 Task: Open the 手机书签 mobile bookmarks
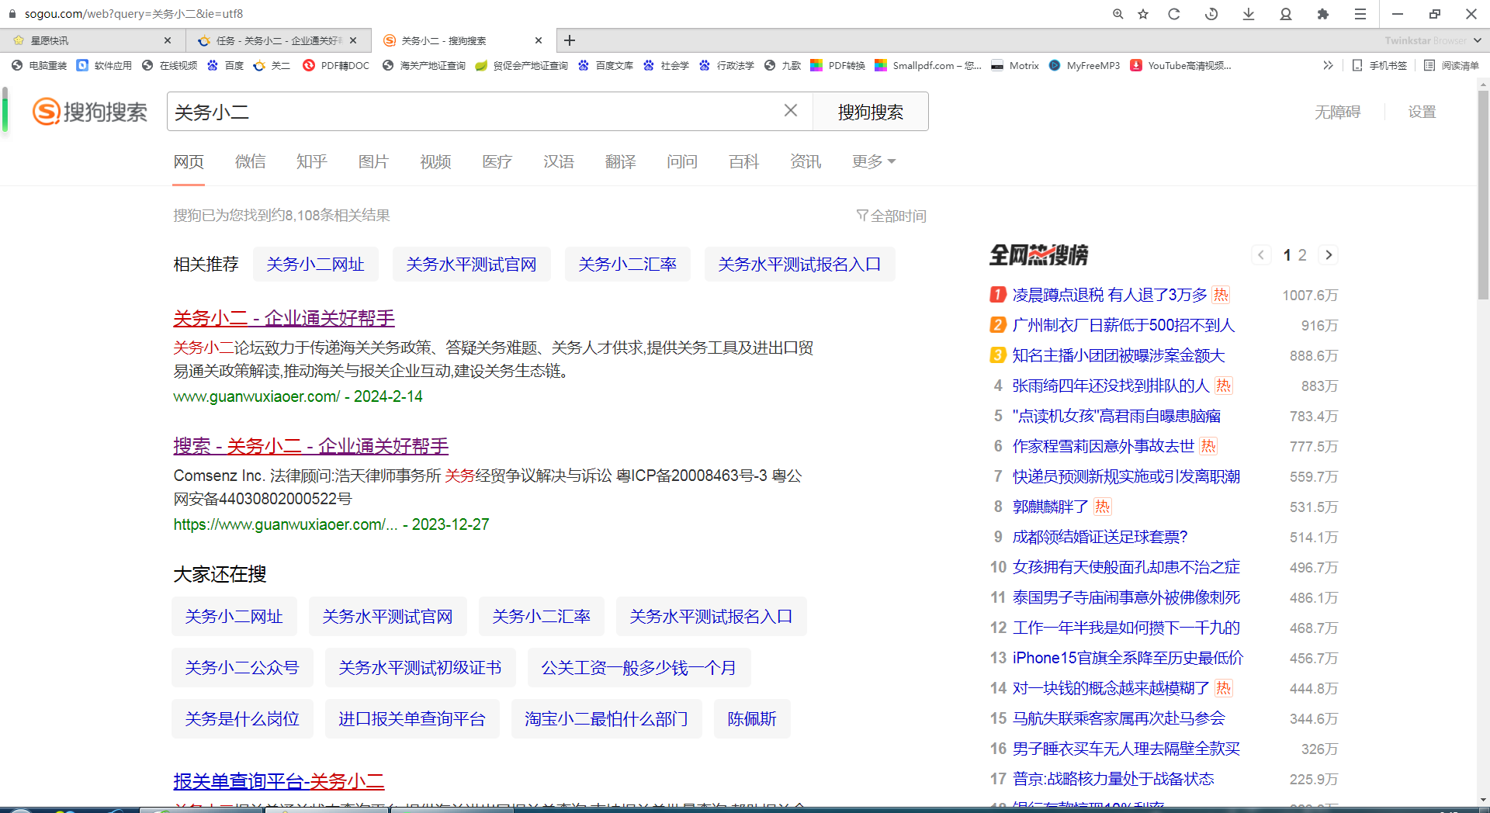point(1379,66)
